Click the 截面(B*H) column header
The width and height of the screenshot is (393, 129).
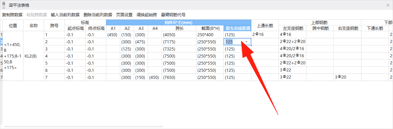[210, 28]
